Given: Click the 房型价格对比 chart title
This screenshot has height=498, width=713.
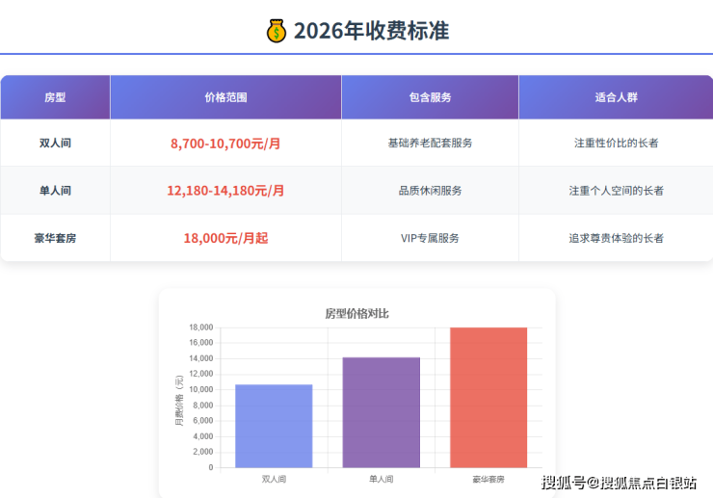Looking at the screenshot, I should [356, 313].
